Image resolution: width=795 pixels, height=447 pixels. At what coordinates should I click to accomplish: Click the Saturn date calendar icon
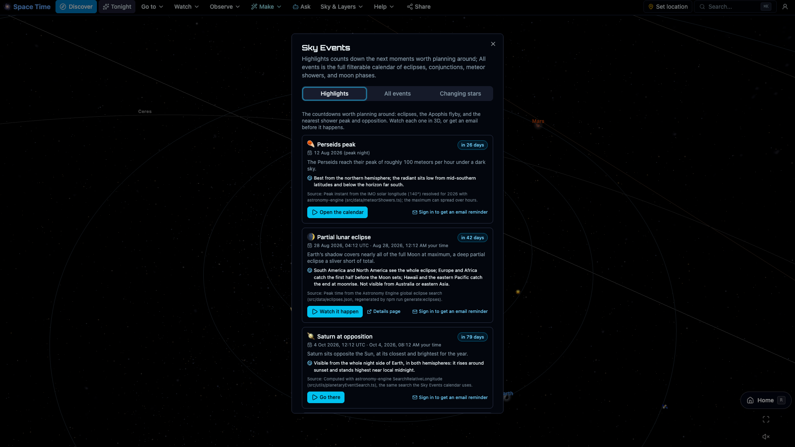point(310,345)
